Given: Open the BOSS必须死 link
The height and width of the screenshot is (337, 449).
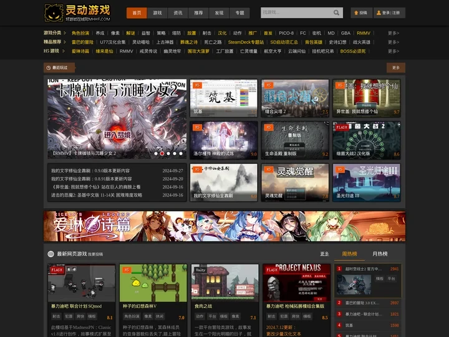Looking at the screenshot, I should tap(353, 51).
